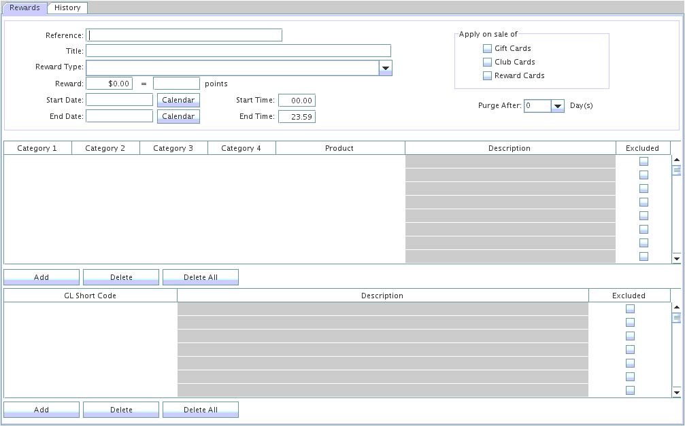Viewport: 685px width, 426px height.
Task: Click the Reference input field
Action: tap(184, 35)
